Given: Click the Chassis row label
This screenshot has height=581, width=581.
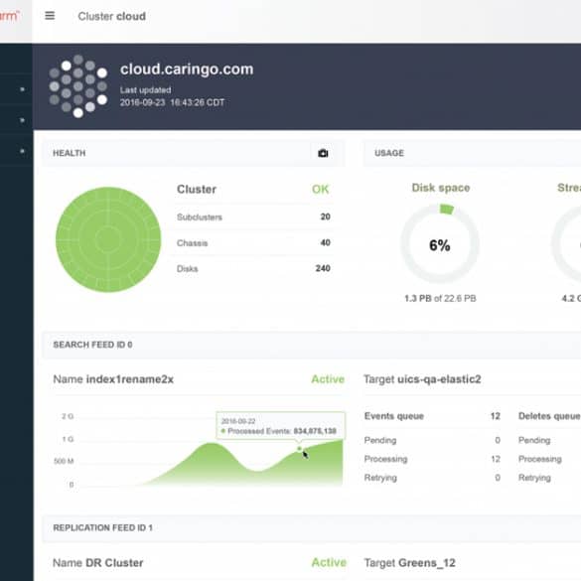Looking at the screenshot, I should pos(192,243).
